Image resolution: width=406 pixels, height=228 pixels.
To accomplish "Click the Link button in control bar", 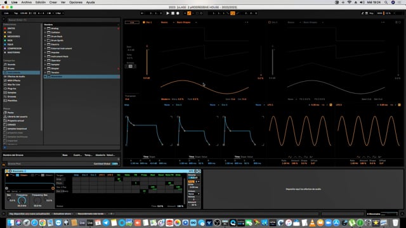I will click(6, 13).
